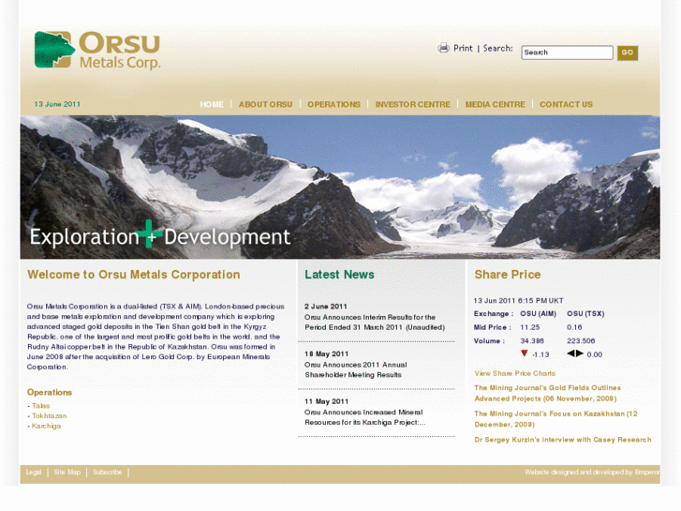The width and height of the screenshot is (681, 511).
Task: Click the 11 May 2011 news date
Action: click(x=326, y=401)
